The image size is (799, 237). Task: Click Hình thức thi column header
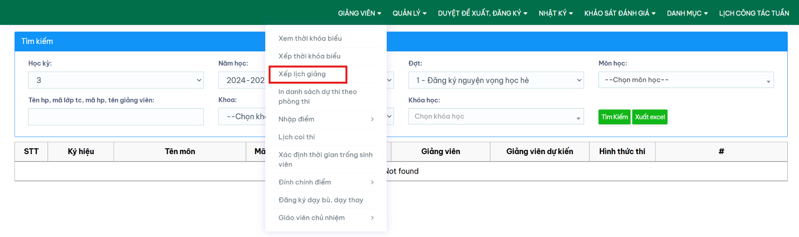[x=622, y=151]
